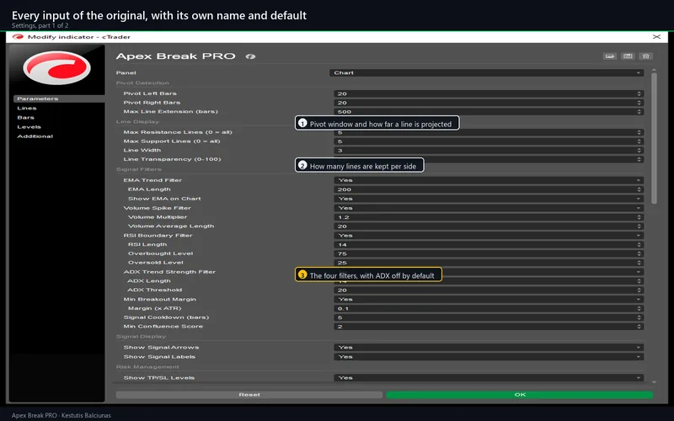Open the RSI Boundary Filter dropdown
This screenshot has width=674, height=421.
click(x=489, y=236)
